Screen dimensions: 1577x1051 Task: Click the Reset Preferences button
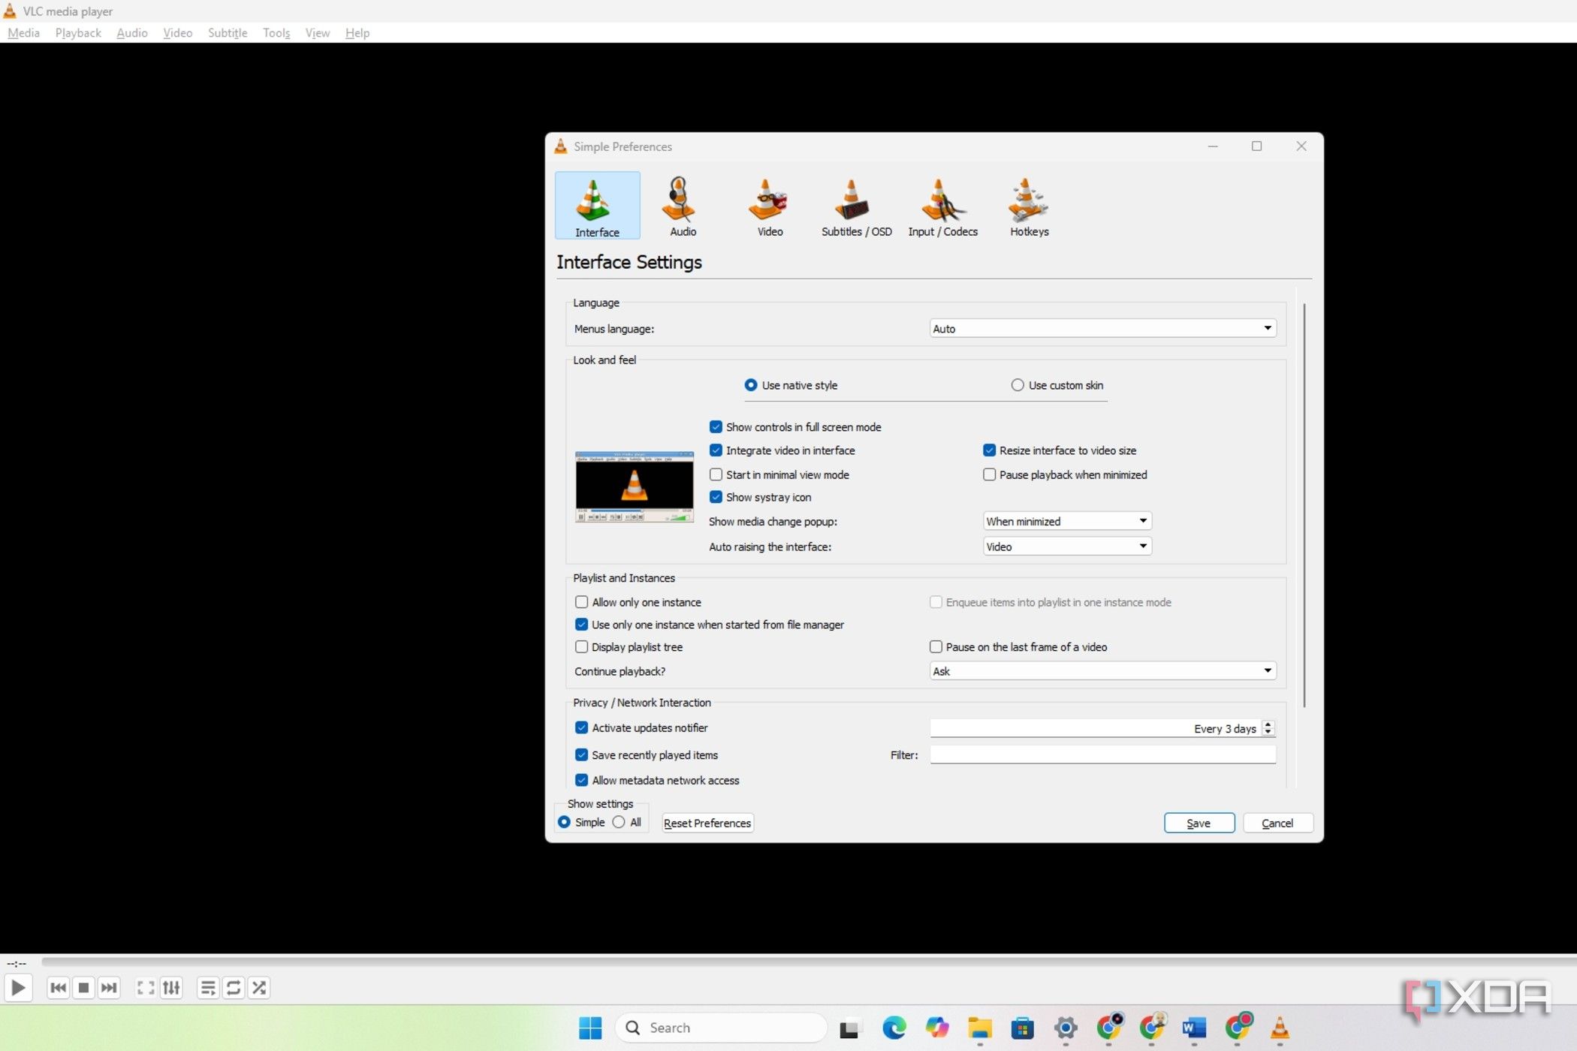(707, 824)
